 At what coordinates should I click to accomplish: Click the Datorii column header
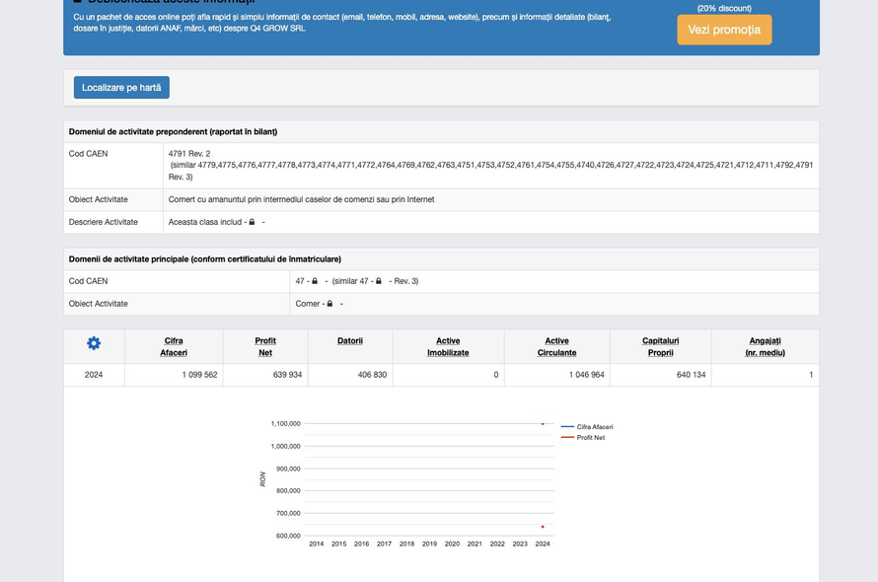[x=350, y=340]
